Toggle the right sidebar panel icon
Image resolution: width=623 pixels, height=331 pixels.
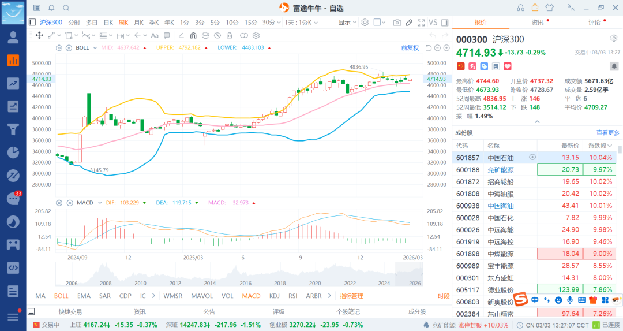(x=445, y=23)
